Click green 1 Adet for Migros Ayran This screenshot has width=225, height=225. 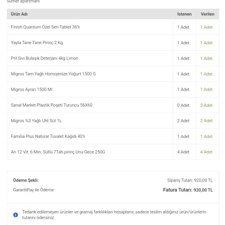206,89
